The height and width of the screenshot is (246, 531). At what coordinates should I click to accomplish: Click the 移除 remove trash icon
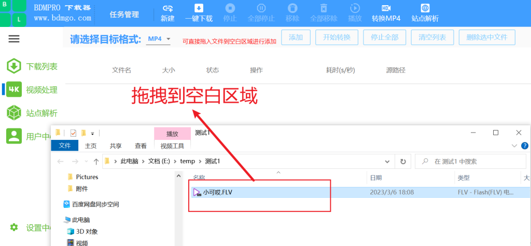click(x=292, y=8)
